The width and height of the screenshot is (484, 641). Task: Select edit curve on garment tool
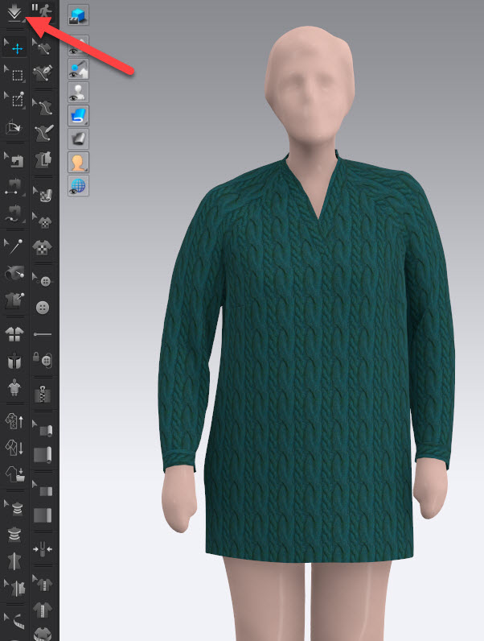pos(43,48)
